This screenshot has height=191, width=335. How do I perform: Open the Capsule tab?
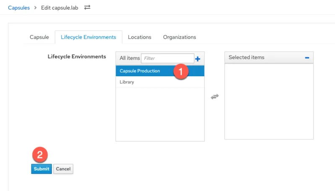tap(39, 37)
